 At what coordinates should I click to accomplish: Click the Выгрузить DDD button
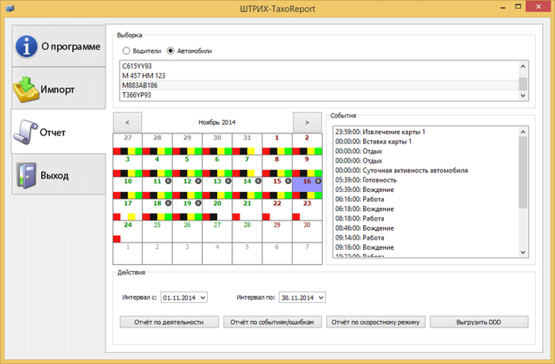tap(478, 322)
